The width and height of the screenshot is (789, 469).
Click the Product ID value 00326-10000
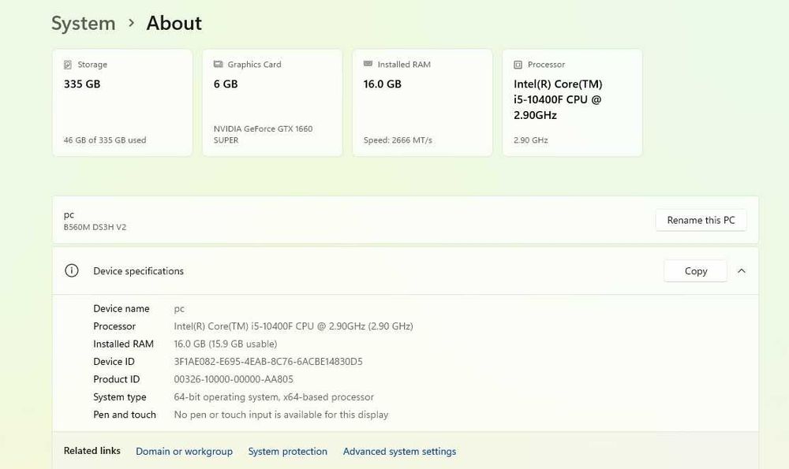click(x=234, y=379)
